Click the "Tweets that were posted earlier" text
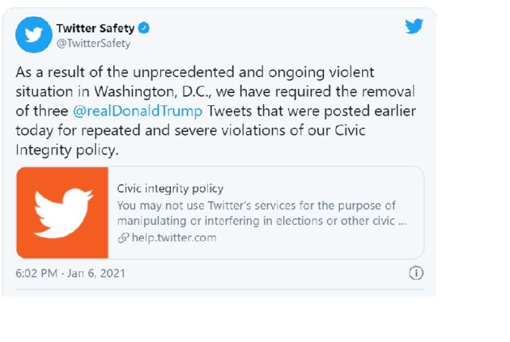510x342 pixels. (x=308, y=111)
